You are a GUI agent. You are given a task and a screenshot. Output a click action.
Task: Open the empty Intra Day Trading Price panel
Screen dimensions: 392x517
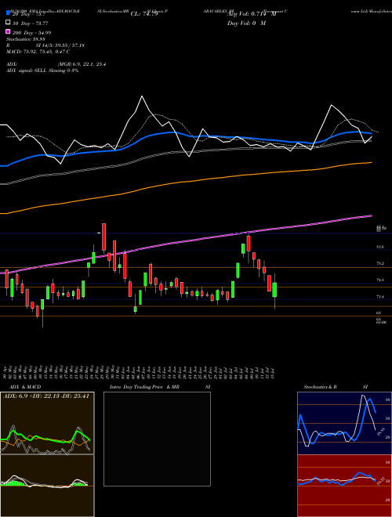[x=157, y=439]
